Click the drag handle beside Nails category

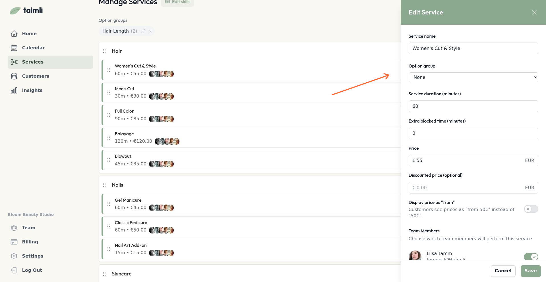(x=104, y=185)
